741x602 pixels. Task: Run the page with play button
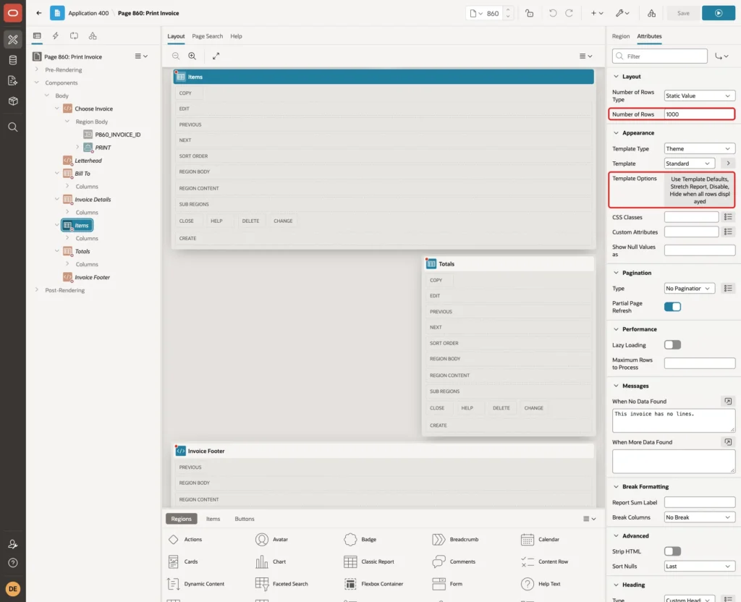719,13
